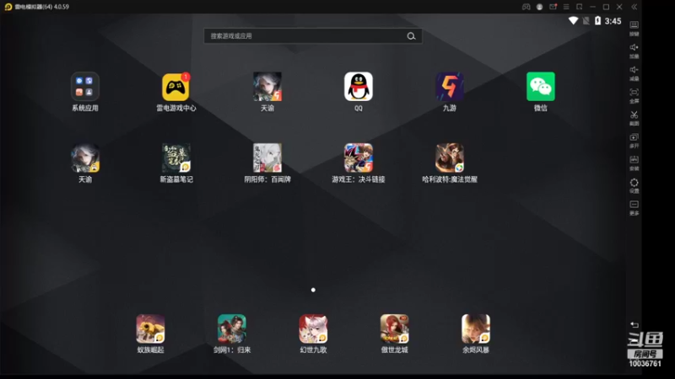Click the home screen page indicator dot

tap(313, 290)
